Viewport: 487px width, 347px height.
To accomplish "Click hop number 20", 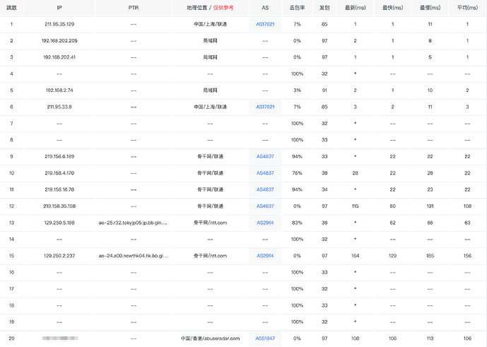I will 11,339.
